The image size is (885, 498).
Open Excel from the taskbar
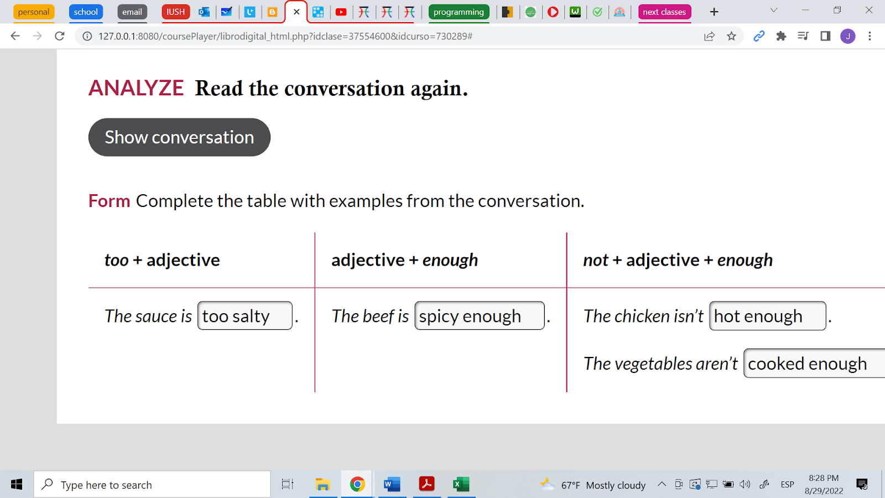tap(461, 485)
